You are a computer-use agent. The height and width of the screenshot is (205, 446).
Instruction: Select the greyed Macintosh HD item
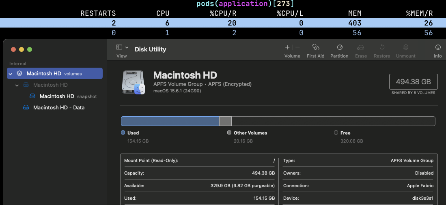click(x=50, y=85)
